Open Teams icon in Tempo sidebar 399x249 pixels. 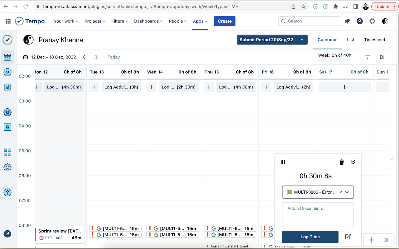pos(7,112)
